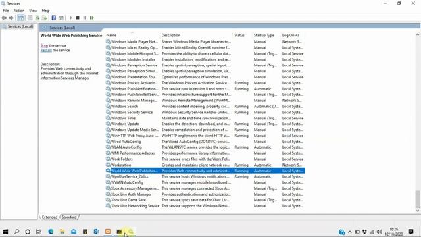Open the Windows Start menu
Viewport: 421px width, 237px height.
[5, 231]
